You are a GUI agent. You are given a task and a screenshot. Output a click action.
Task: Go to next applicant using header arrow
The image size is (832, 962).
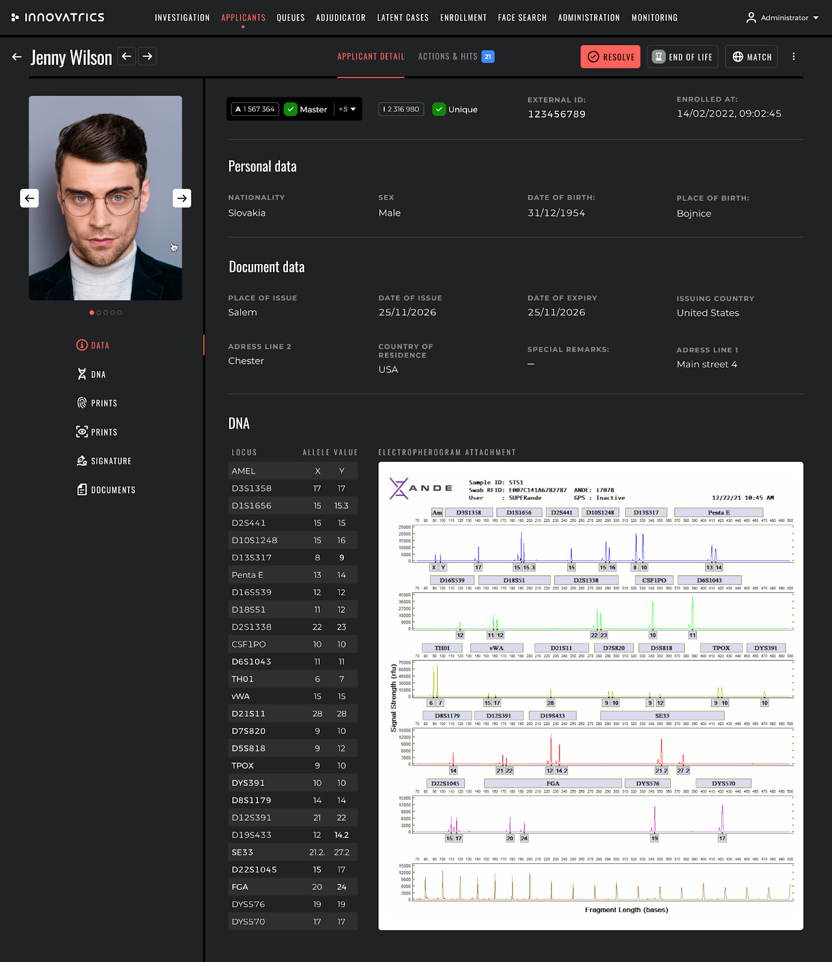[147, 57]
